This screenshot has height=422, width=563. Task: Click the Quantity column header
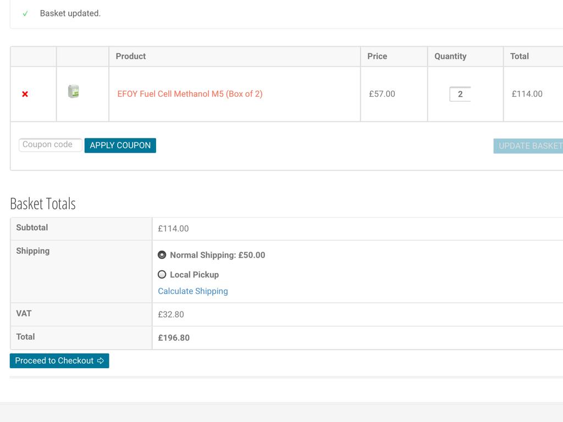(x=450, y=56)
